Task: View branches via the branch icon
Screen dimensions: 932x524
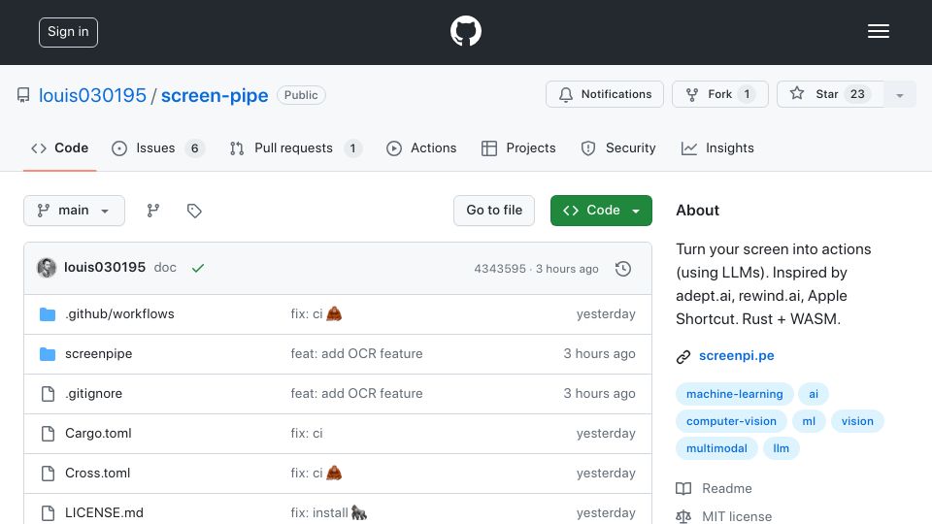Action: (x=153, y=211)
